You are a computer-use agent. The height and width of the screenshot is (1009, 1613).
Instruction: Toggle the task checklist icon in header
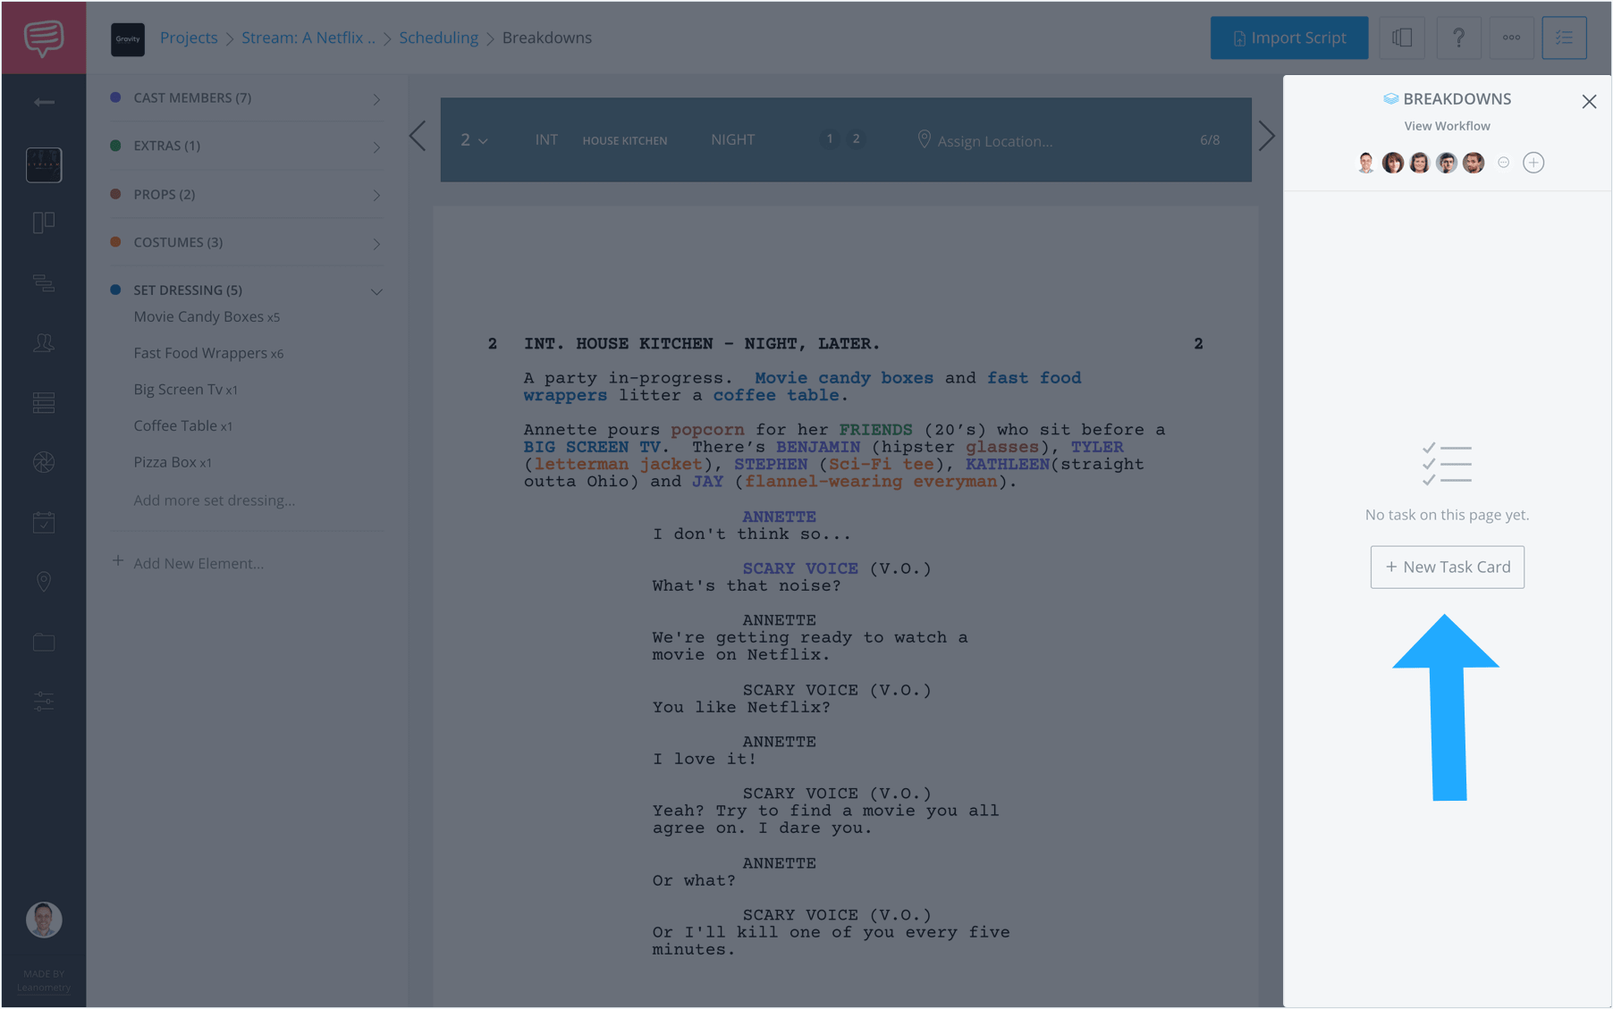pyautogui.click(x=1565, y=38)
